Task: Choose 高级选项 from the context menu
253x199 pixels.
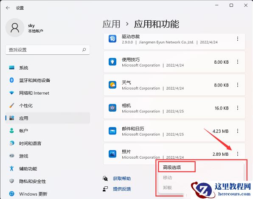Action: (171, 168)
